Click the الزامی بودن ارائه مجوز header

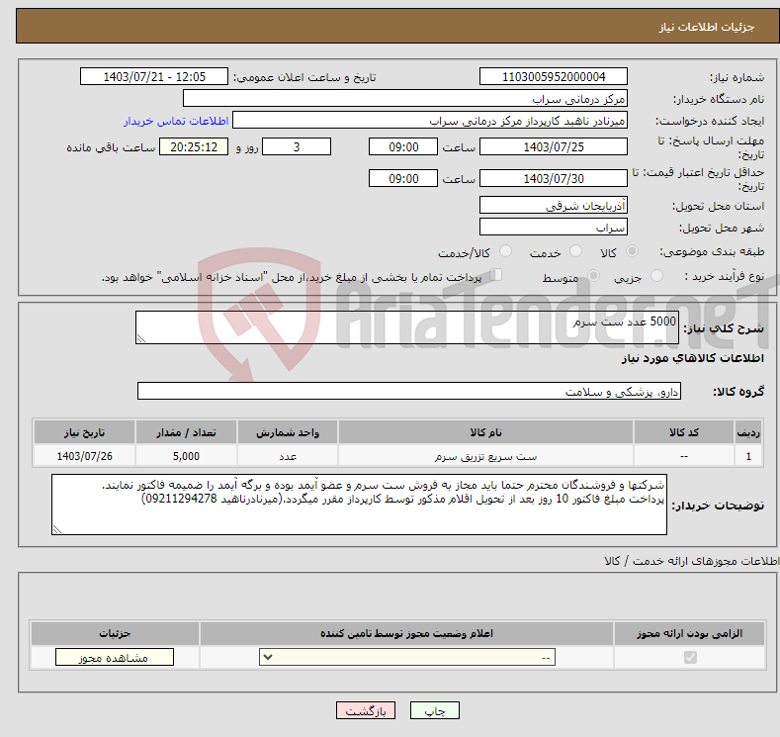[x=689, y=633]
